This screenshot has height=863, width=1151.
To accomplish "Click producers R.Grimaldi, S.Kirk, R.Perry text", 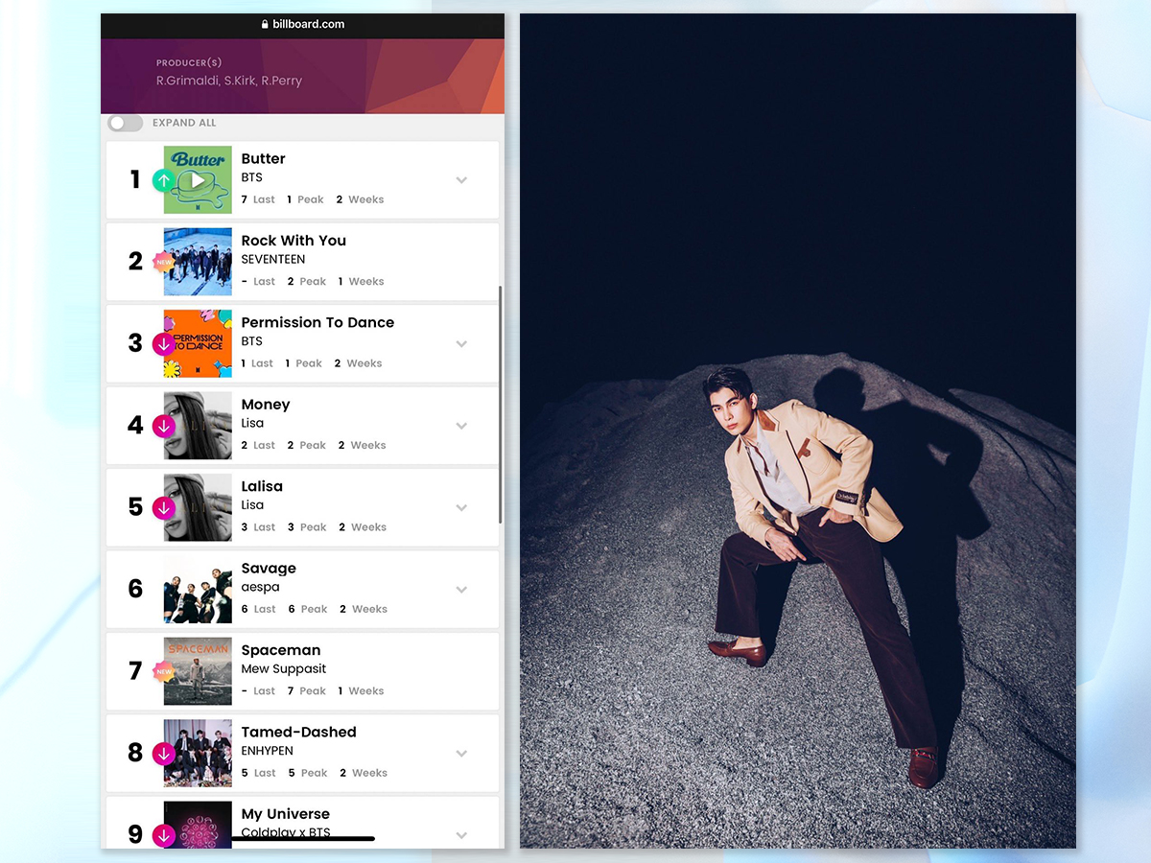I will coord(229,82).
